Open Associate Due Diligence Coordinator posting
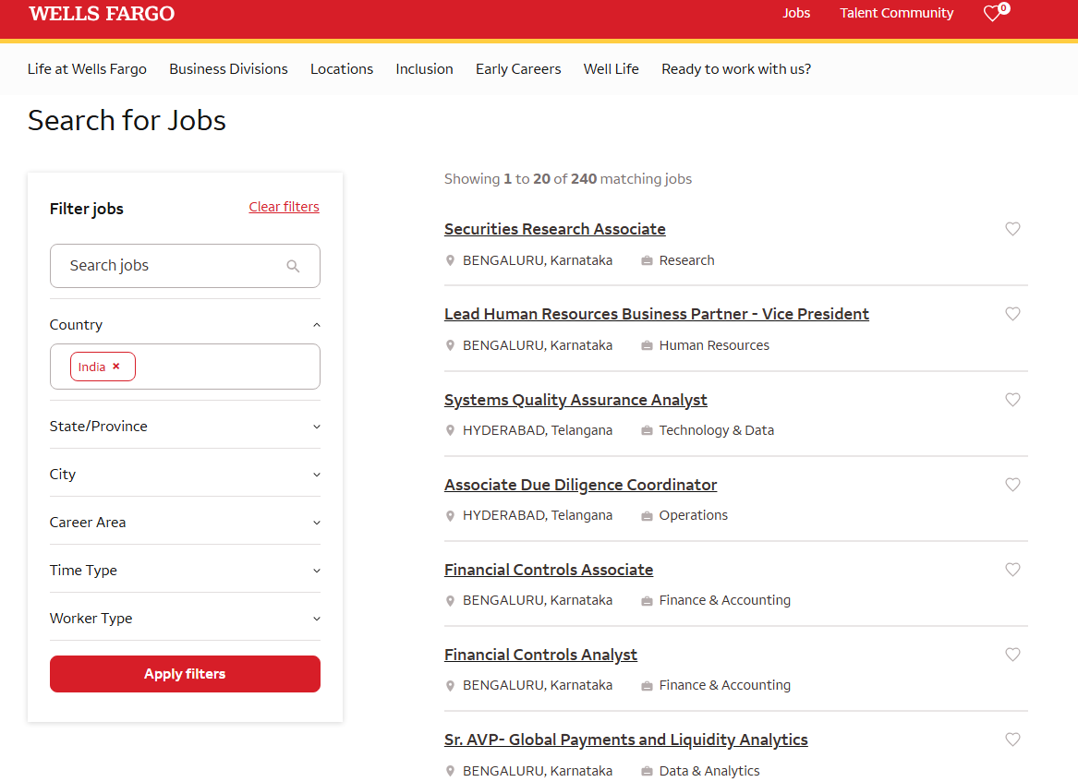The height and width of the screenshot is (782, 1078). click(580, 485)
